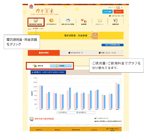Click the blue contract number label 従量電灯B
The height and width of the screenshot is (135, 148).
click(48, 72)
